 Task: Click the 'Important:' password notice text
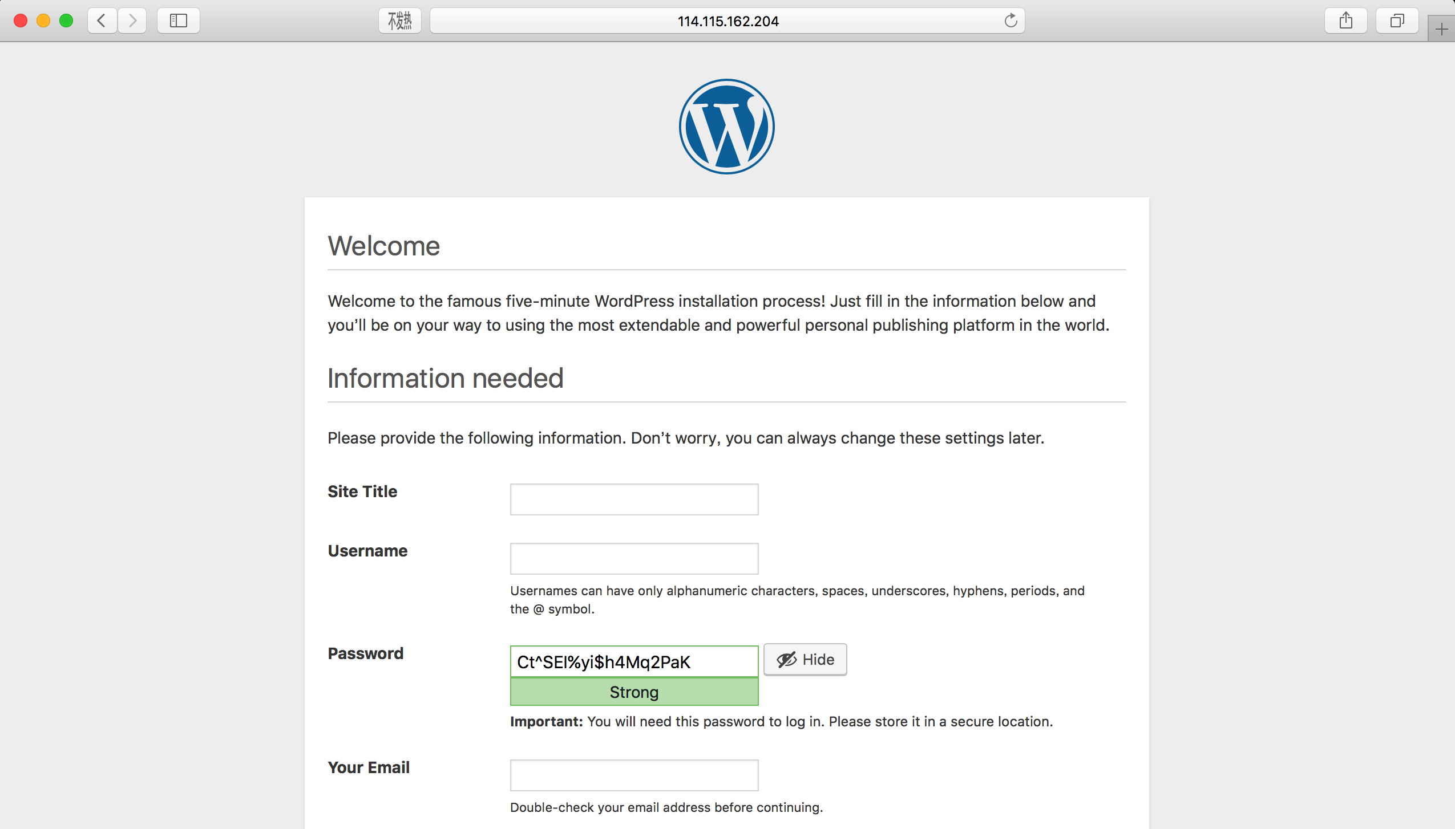click(781, 722)
